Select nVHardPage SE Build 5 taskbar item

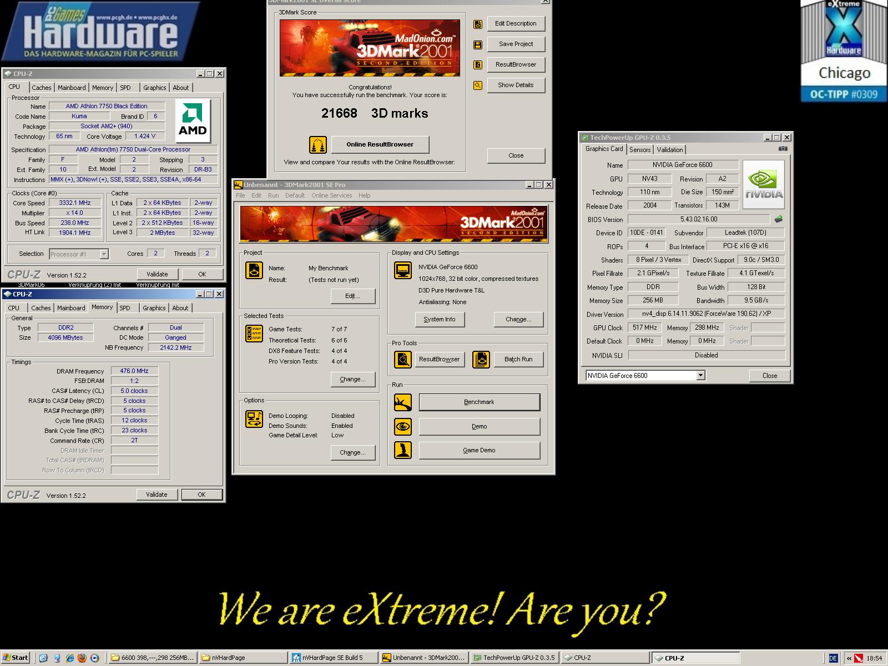click(333, 658)
